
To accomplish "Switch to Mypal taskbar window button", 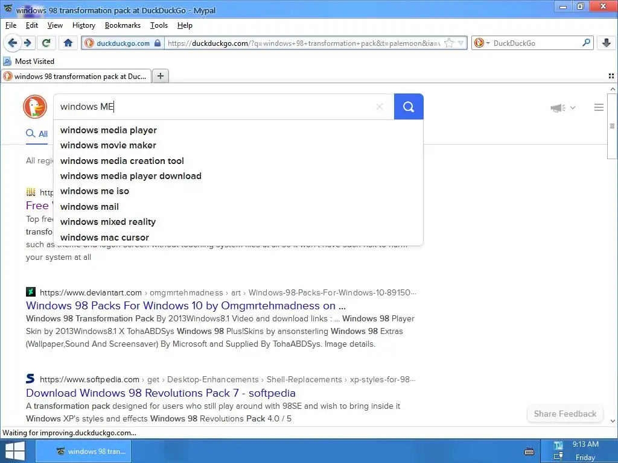I will 83,451.
